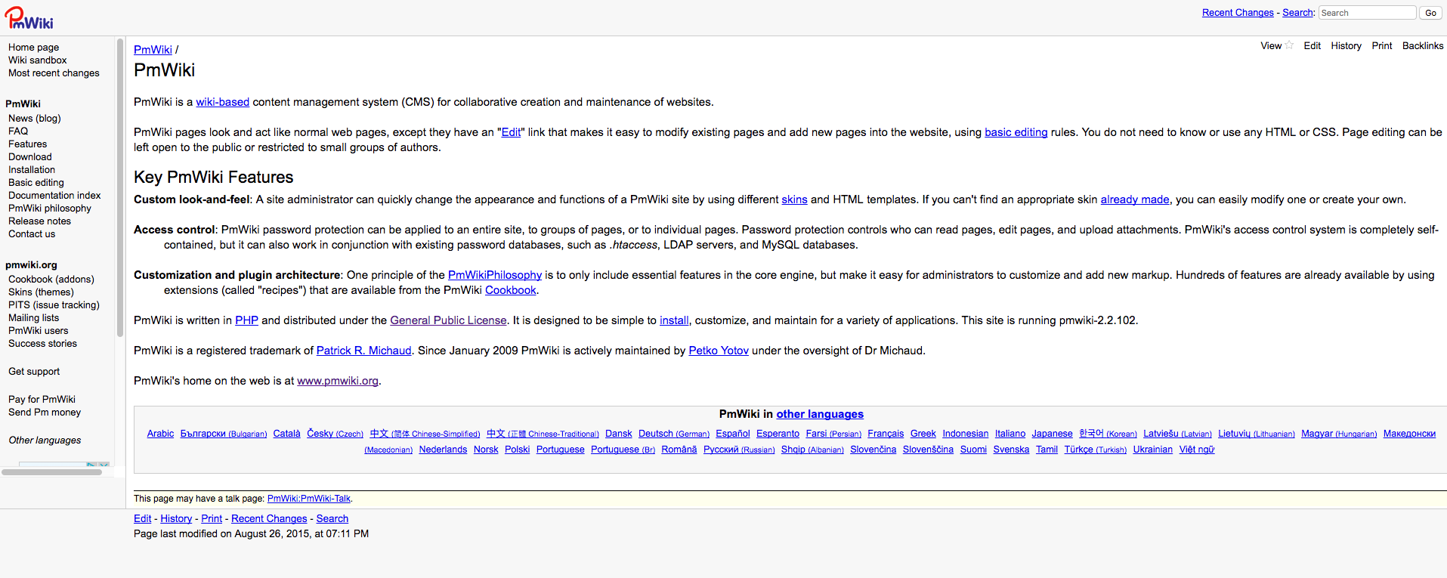Viewport: 1447px width, 578px height.
Task: Click the quoted "Edit" link in paragraph
Action: coord(511,132)
